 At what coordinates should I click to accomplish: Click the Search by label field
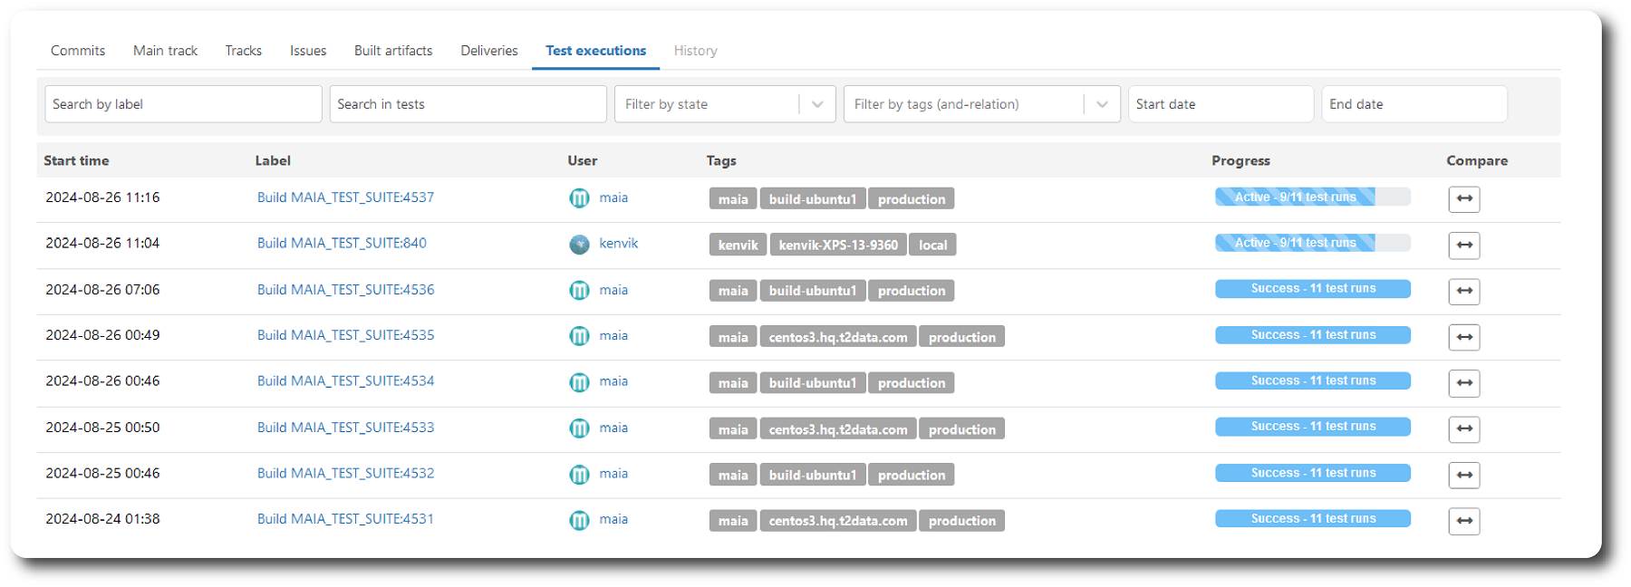[183, 104]
